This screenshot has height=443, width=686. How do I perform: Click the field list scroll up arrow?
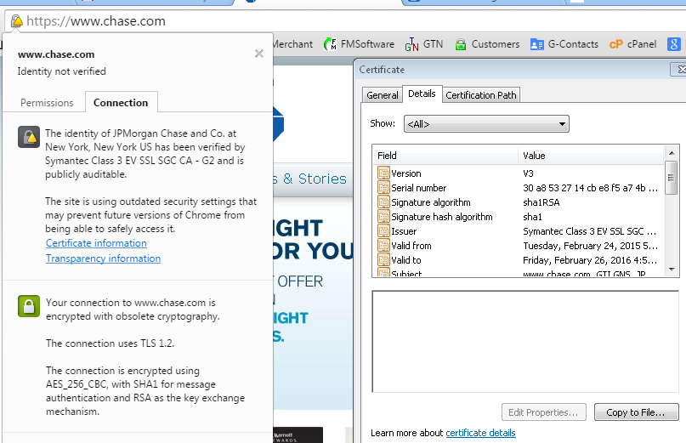[672, 153]
